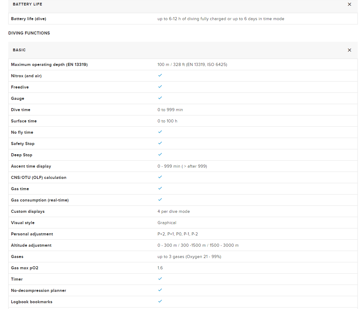Click the Basic section header label
Image resolution: width=363 pixels, height=309 pixels.
[x=19, y=50]
